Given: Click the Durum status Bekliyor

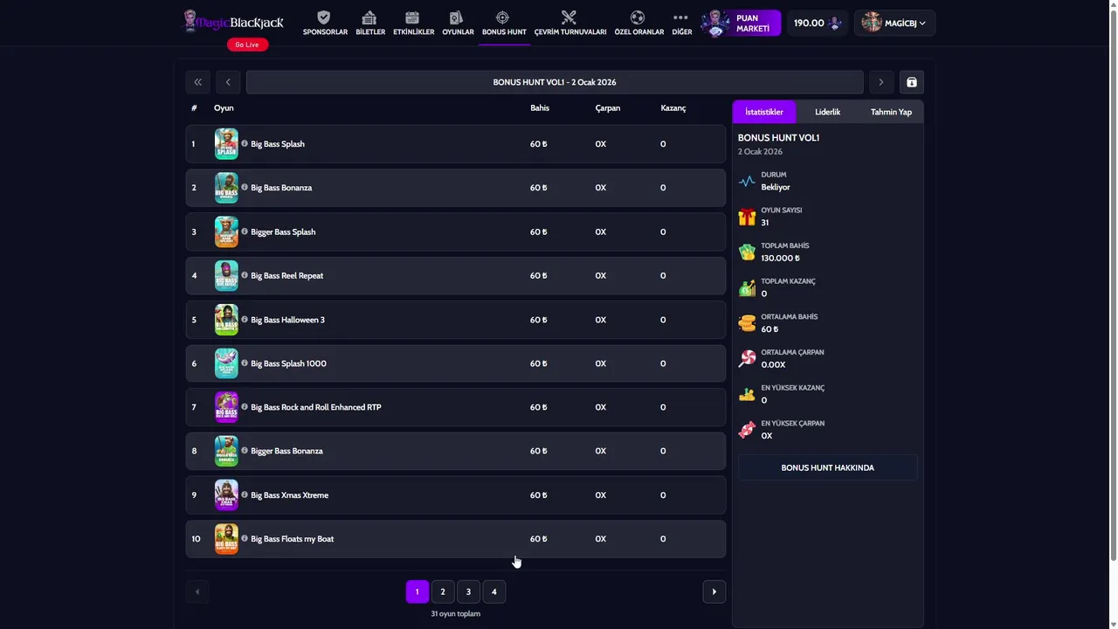Looking at the screenshot, I should 776,187.
